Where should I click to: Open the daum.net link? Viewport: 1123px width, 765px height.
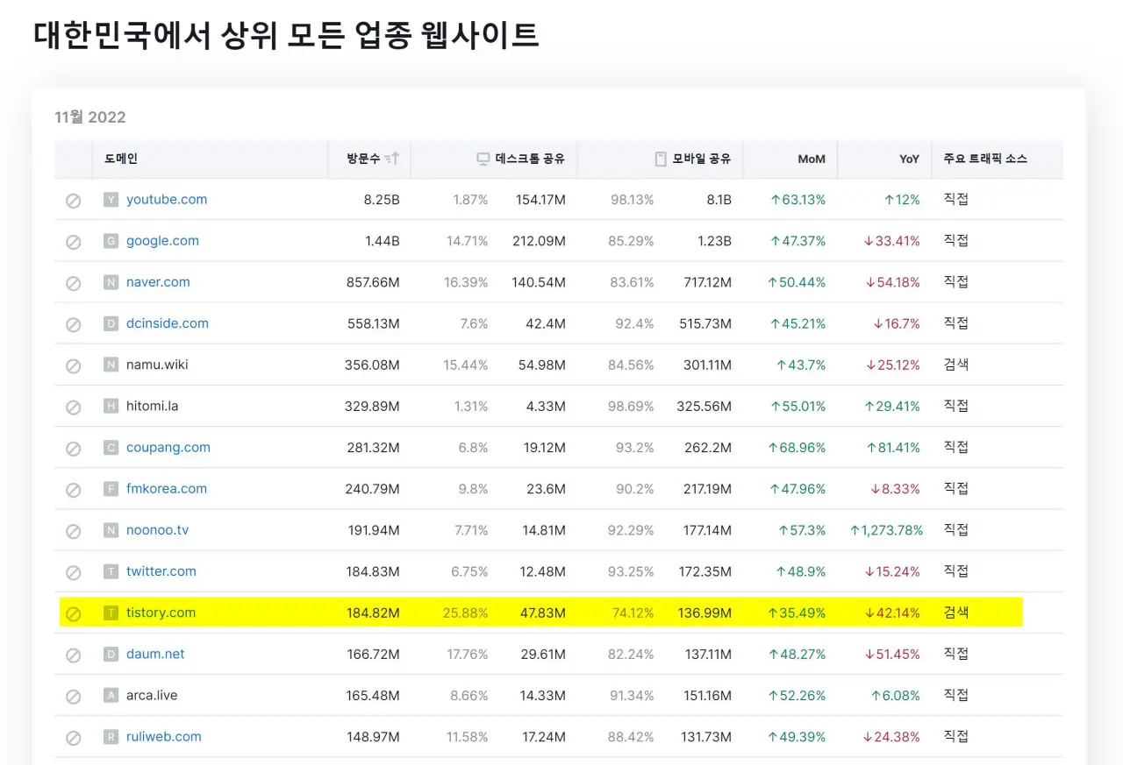click(155, 654)
